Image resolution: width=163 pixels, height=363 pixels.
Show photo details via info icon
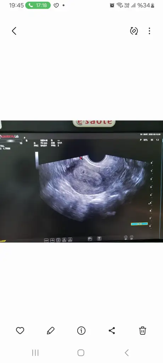81,330
